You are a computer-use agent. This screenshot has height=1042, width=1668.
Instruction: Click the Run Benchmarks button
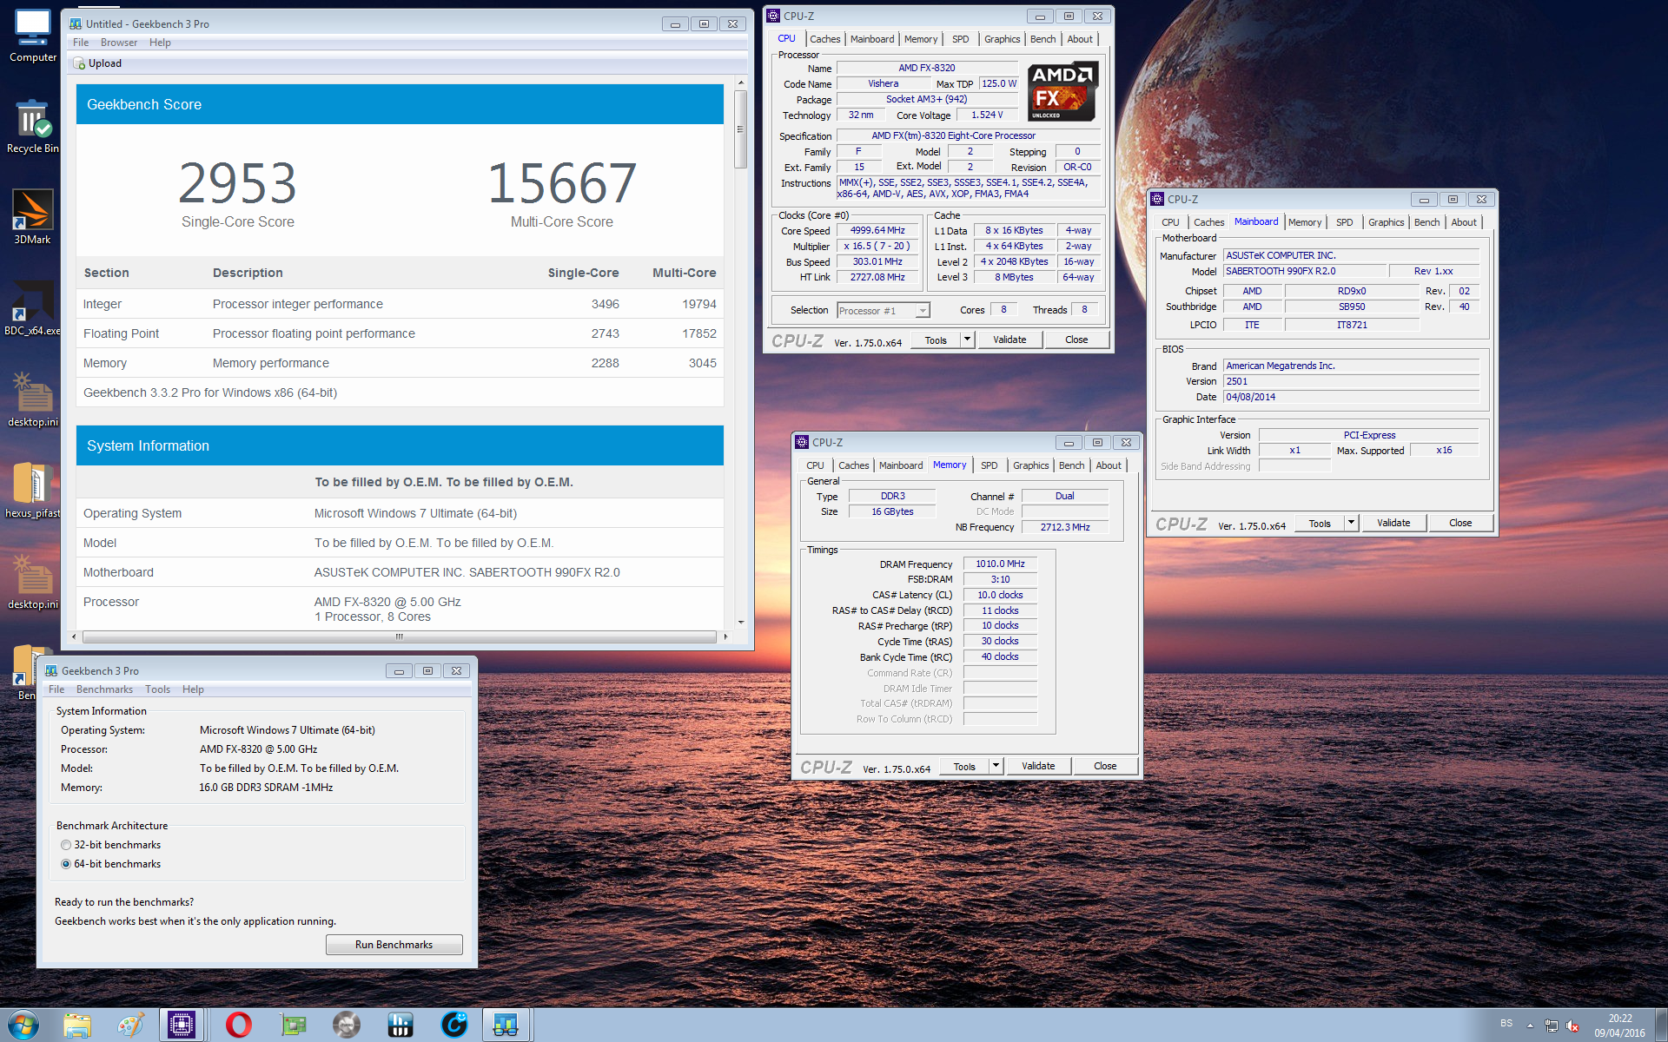coord(394,945)
